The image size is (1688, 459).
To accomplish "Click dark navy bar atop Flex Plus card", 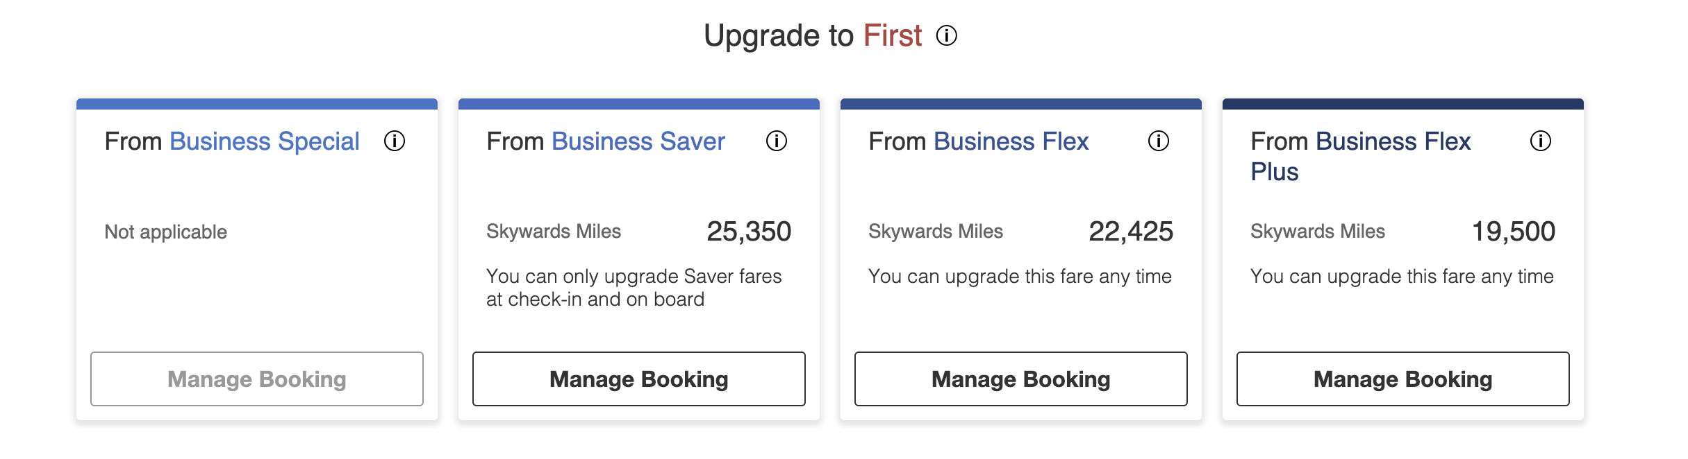I will [1403, 104].
